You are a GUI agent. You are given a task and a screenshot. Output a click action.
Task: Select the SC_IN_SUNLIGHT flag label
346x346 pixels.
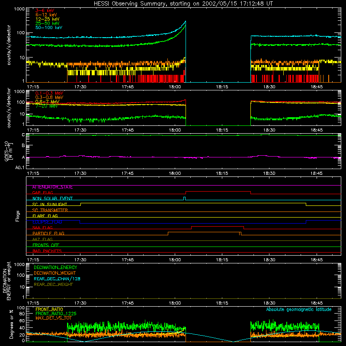50,204
